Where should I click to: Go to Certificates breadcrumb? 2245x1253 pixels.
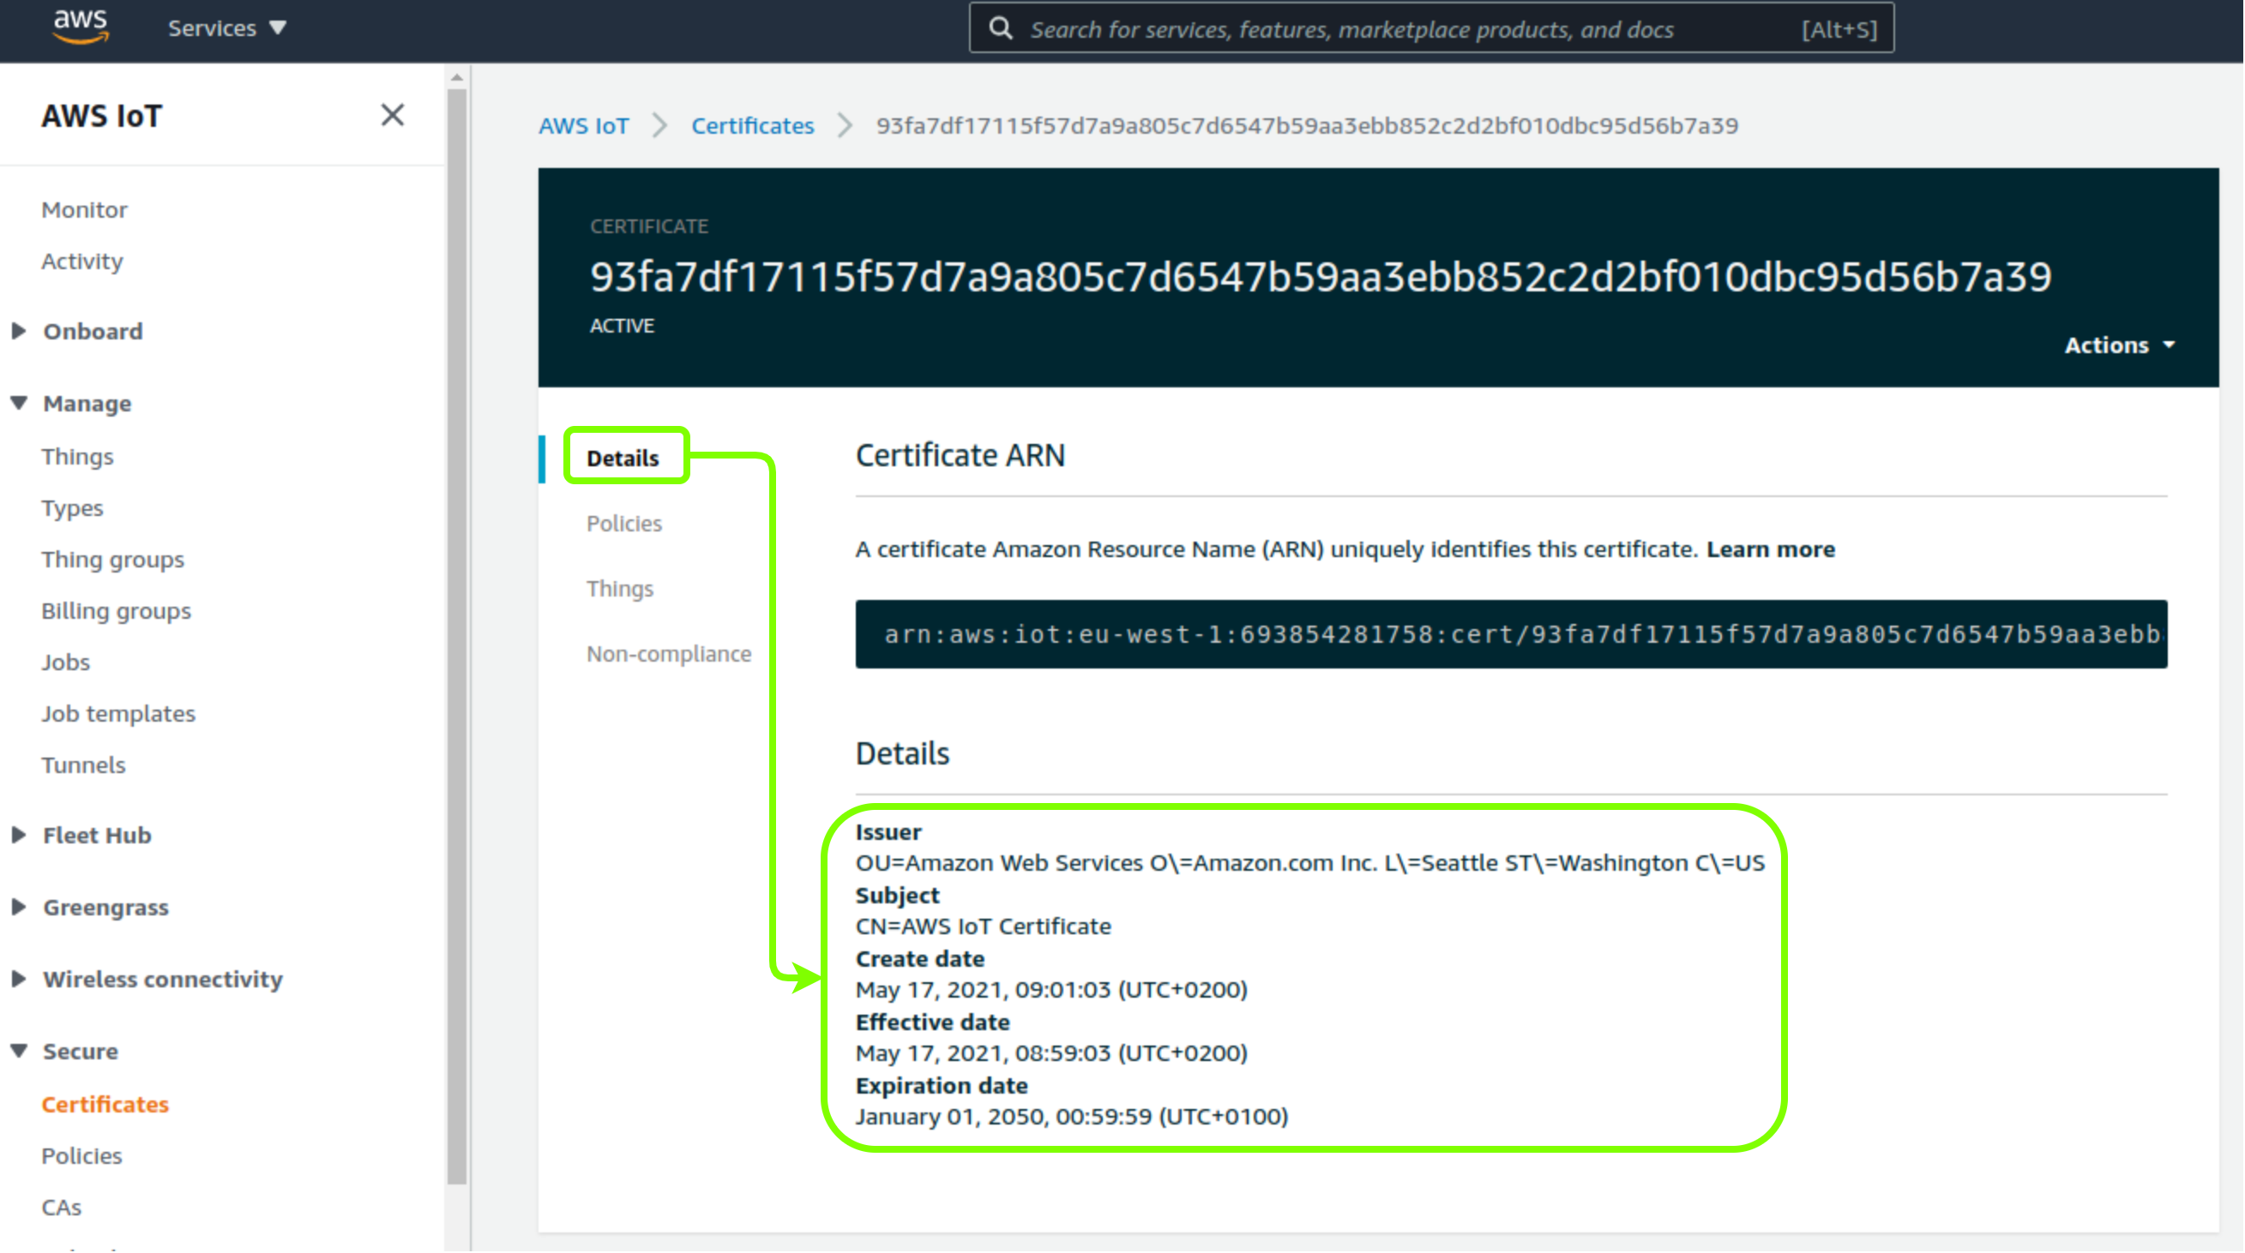pos(753,125)
